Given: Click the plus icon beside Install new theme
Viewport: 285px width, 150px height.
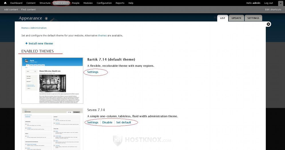Looking at the screenshot, I should (x=27, y=43).
